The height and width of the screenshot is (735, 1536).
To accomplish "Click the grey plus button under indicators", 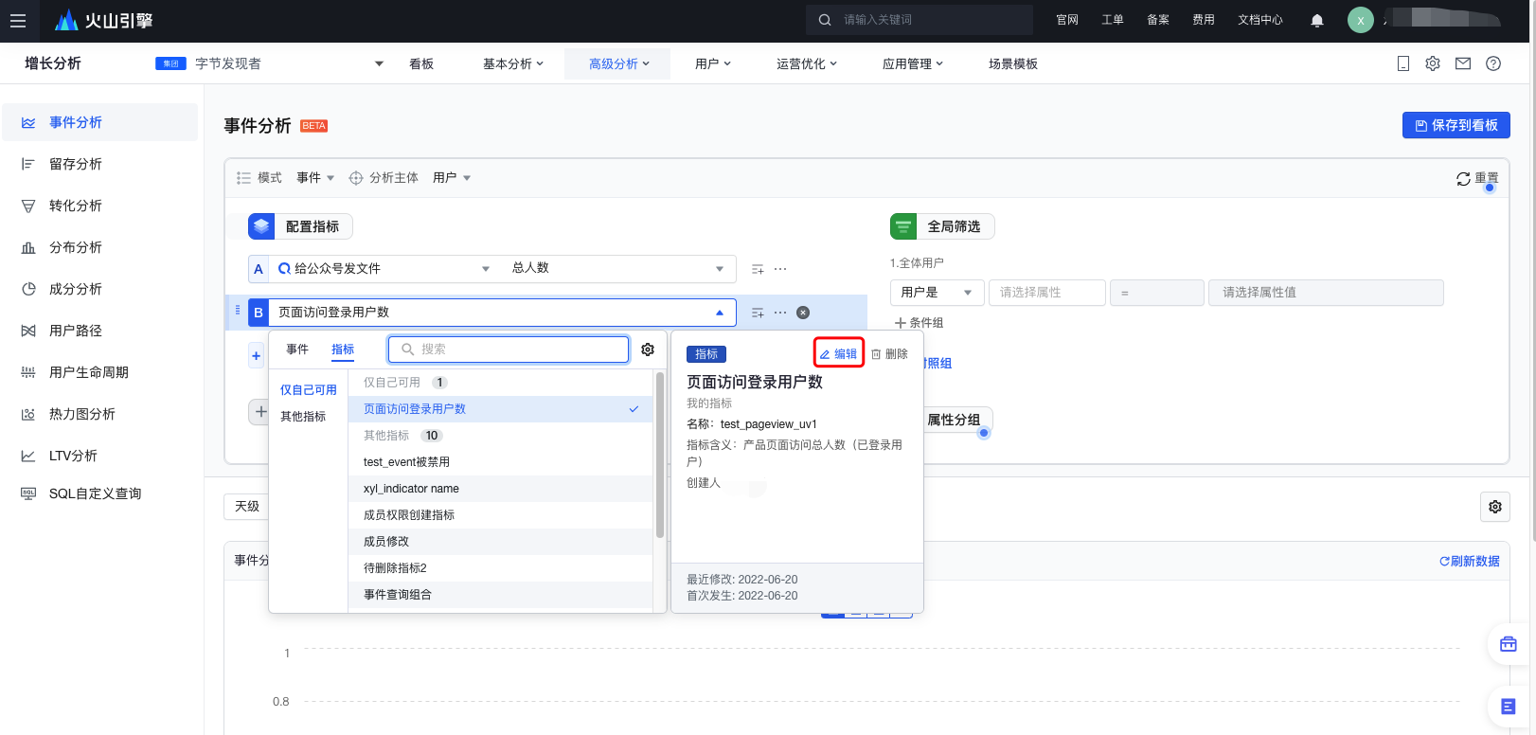I will coord(260,412).
